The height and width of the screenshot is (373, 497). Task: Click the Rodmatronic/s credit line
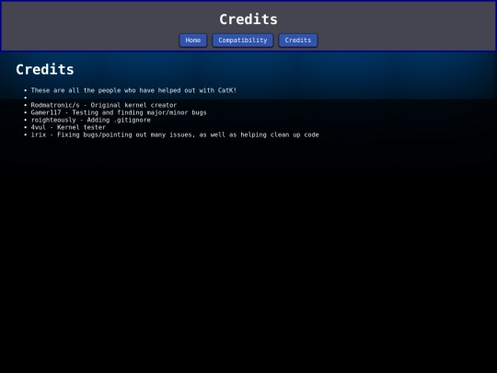(x=104, y=105)
